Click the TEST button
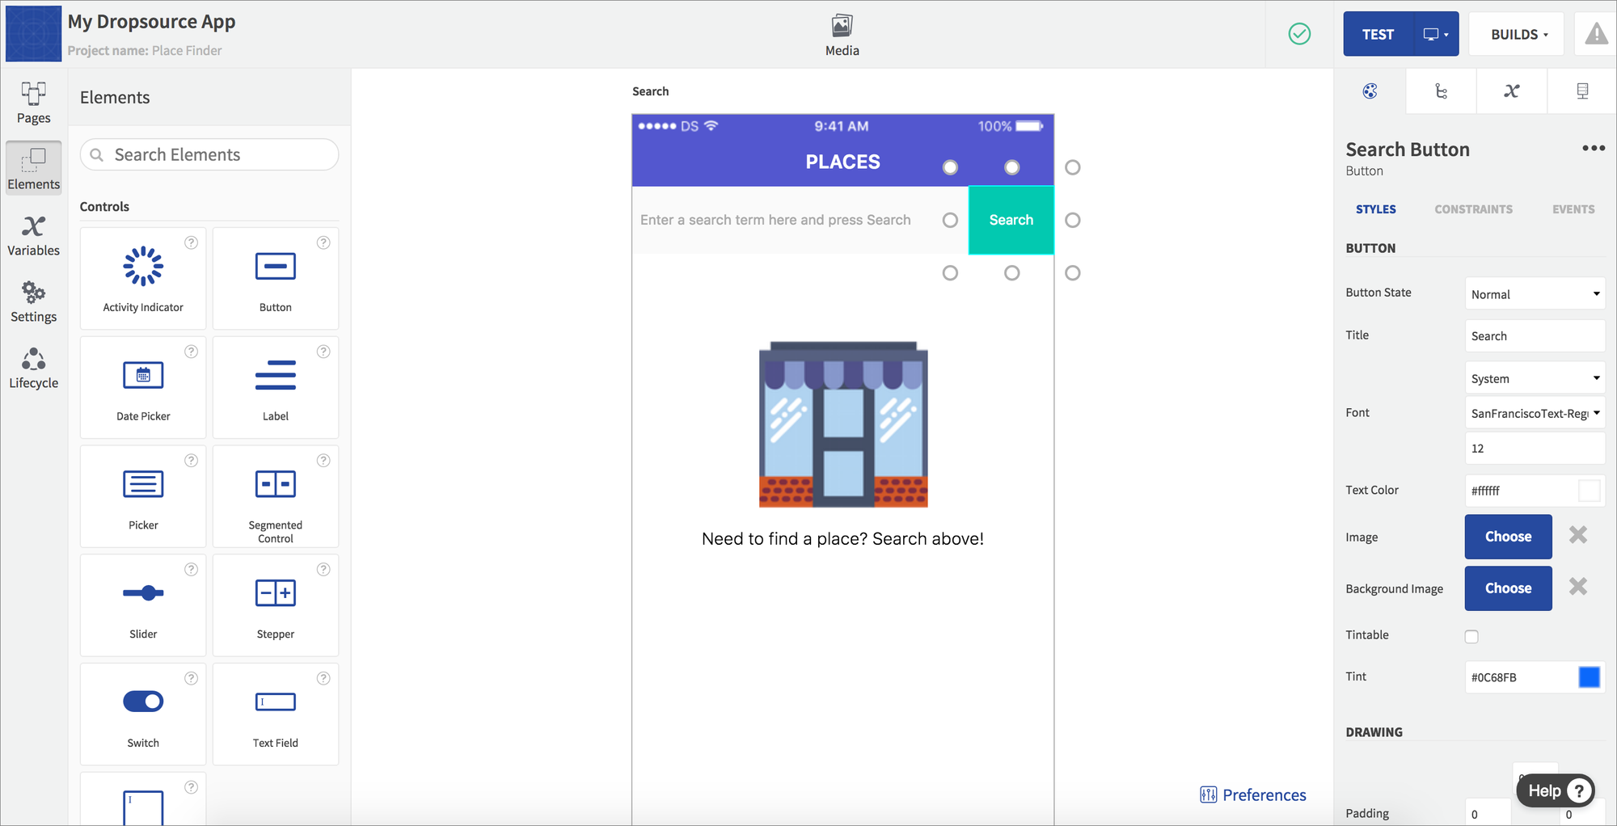The width and height of the screenshot is (1617, 826). 1378,34
